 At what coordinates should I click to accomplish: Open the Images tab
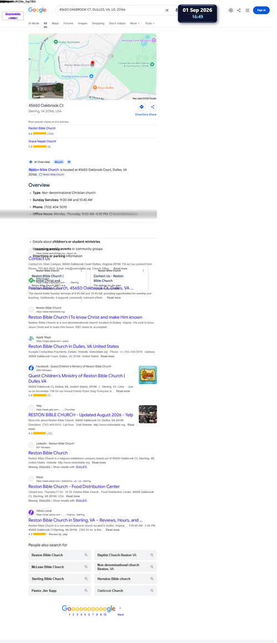83,23
